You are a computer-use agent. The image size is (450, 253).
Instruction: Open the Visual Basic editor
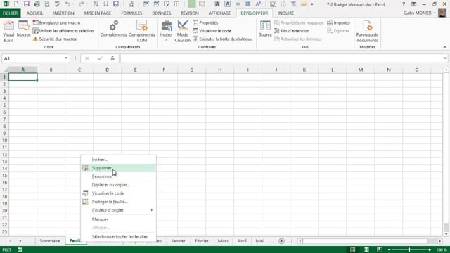(8, 32)
